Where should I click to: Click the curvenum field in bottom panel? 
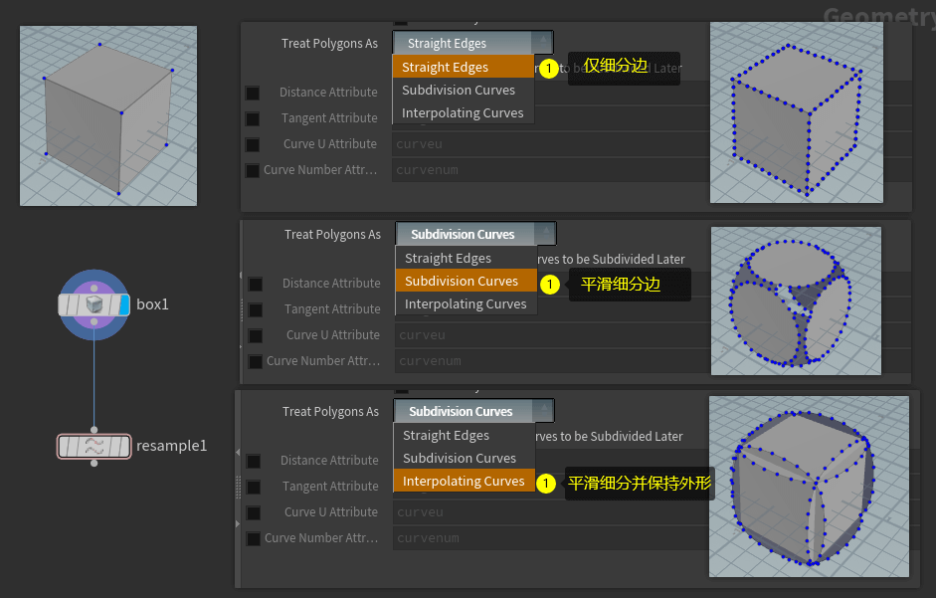pos(550,537)
